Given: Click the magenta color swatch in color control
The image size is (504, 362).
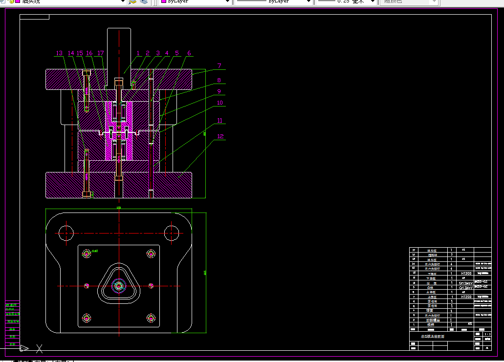Looking at the screenshot, I should click(164, 1).
